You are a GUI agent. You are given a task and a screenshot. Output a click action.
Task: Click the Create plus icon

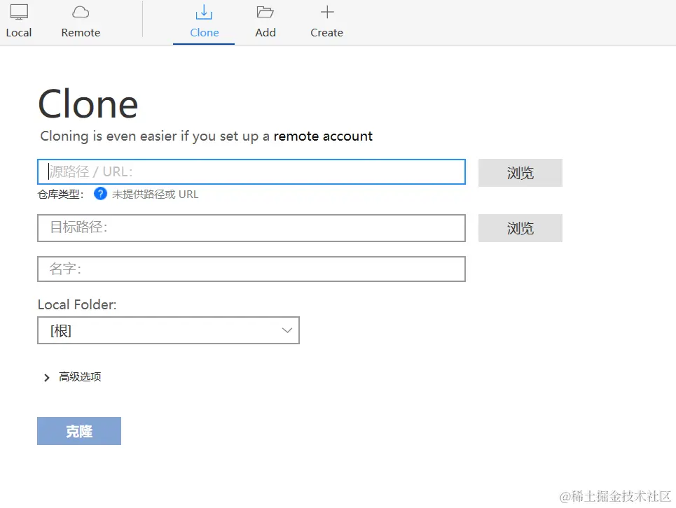coord(327,12)
